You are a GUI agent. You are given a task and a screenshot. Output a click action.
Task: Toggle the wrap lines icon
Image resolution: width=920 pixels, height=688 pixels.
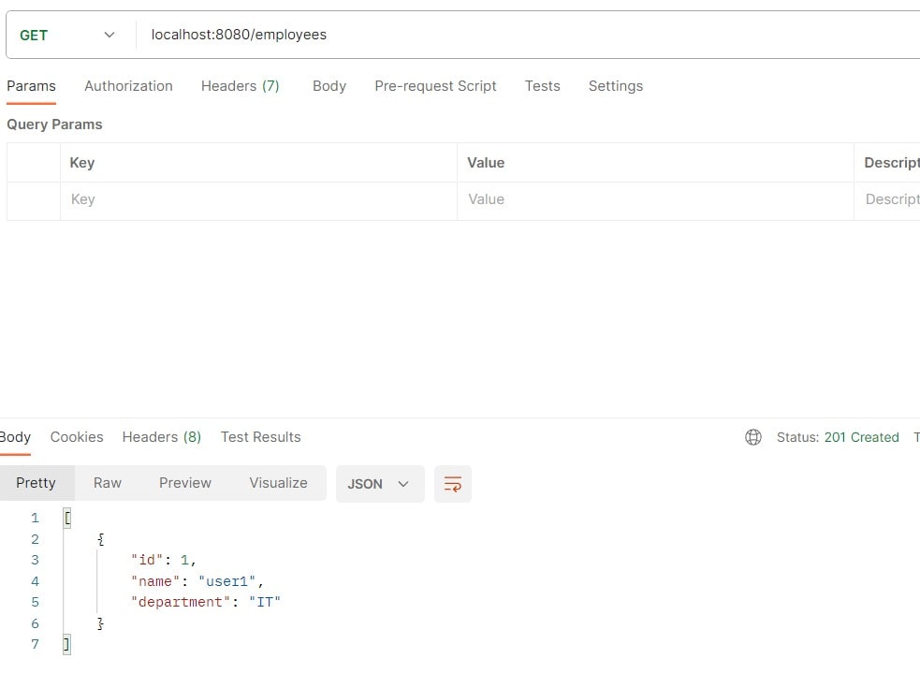click(x=452, y=484)
